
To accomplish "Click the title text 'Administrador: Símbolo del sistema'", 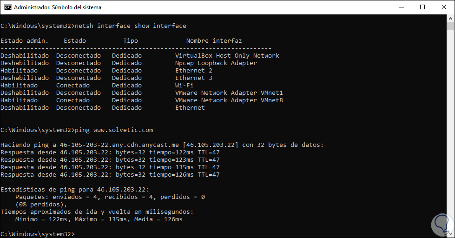I will pyautogui.click(x=57, y=7).
